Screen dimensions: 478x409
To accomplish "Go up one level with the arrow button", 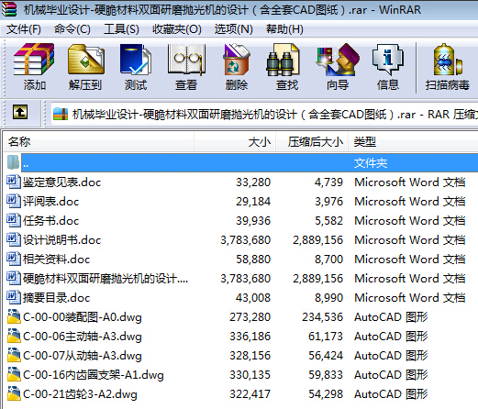I will click(x=20, y=112).
